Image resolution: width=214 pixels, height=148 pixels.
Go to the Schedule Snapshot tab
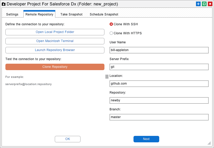[104, 14]
